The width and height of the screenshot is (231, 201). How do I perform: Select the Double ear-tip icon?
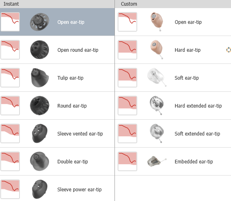40,161
